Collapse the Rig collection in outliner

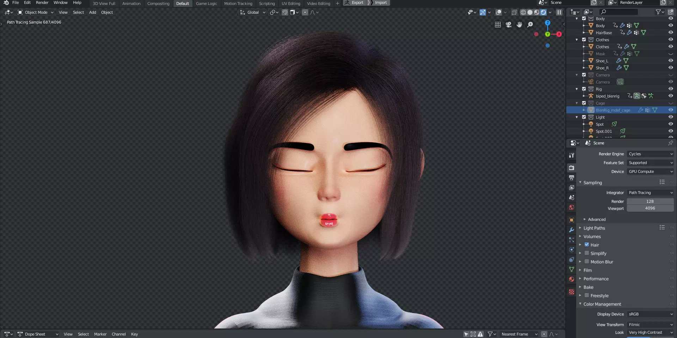tap(577, 89)
